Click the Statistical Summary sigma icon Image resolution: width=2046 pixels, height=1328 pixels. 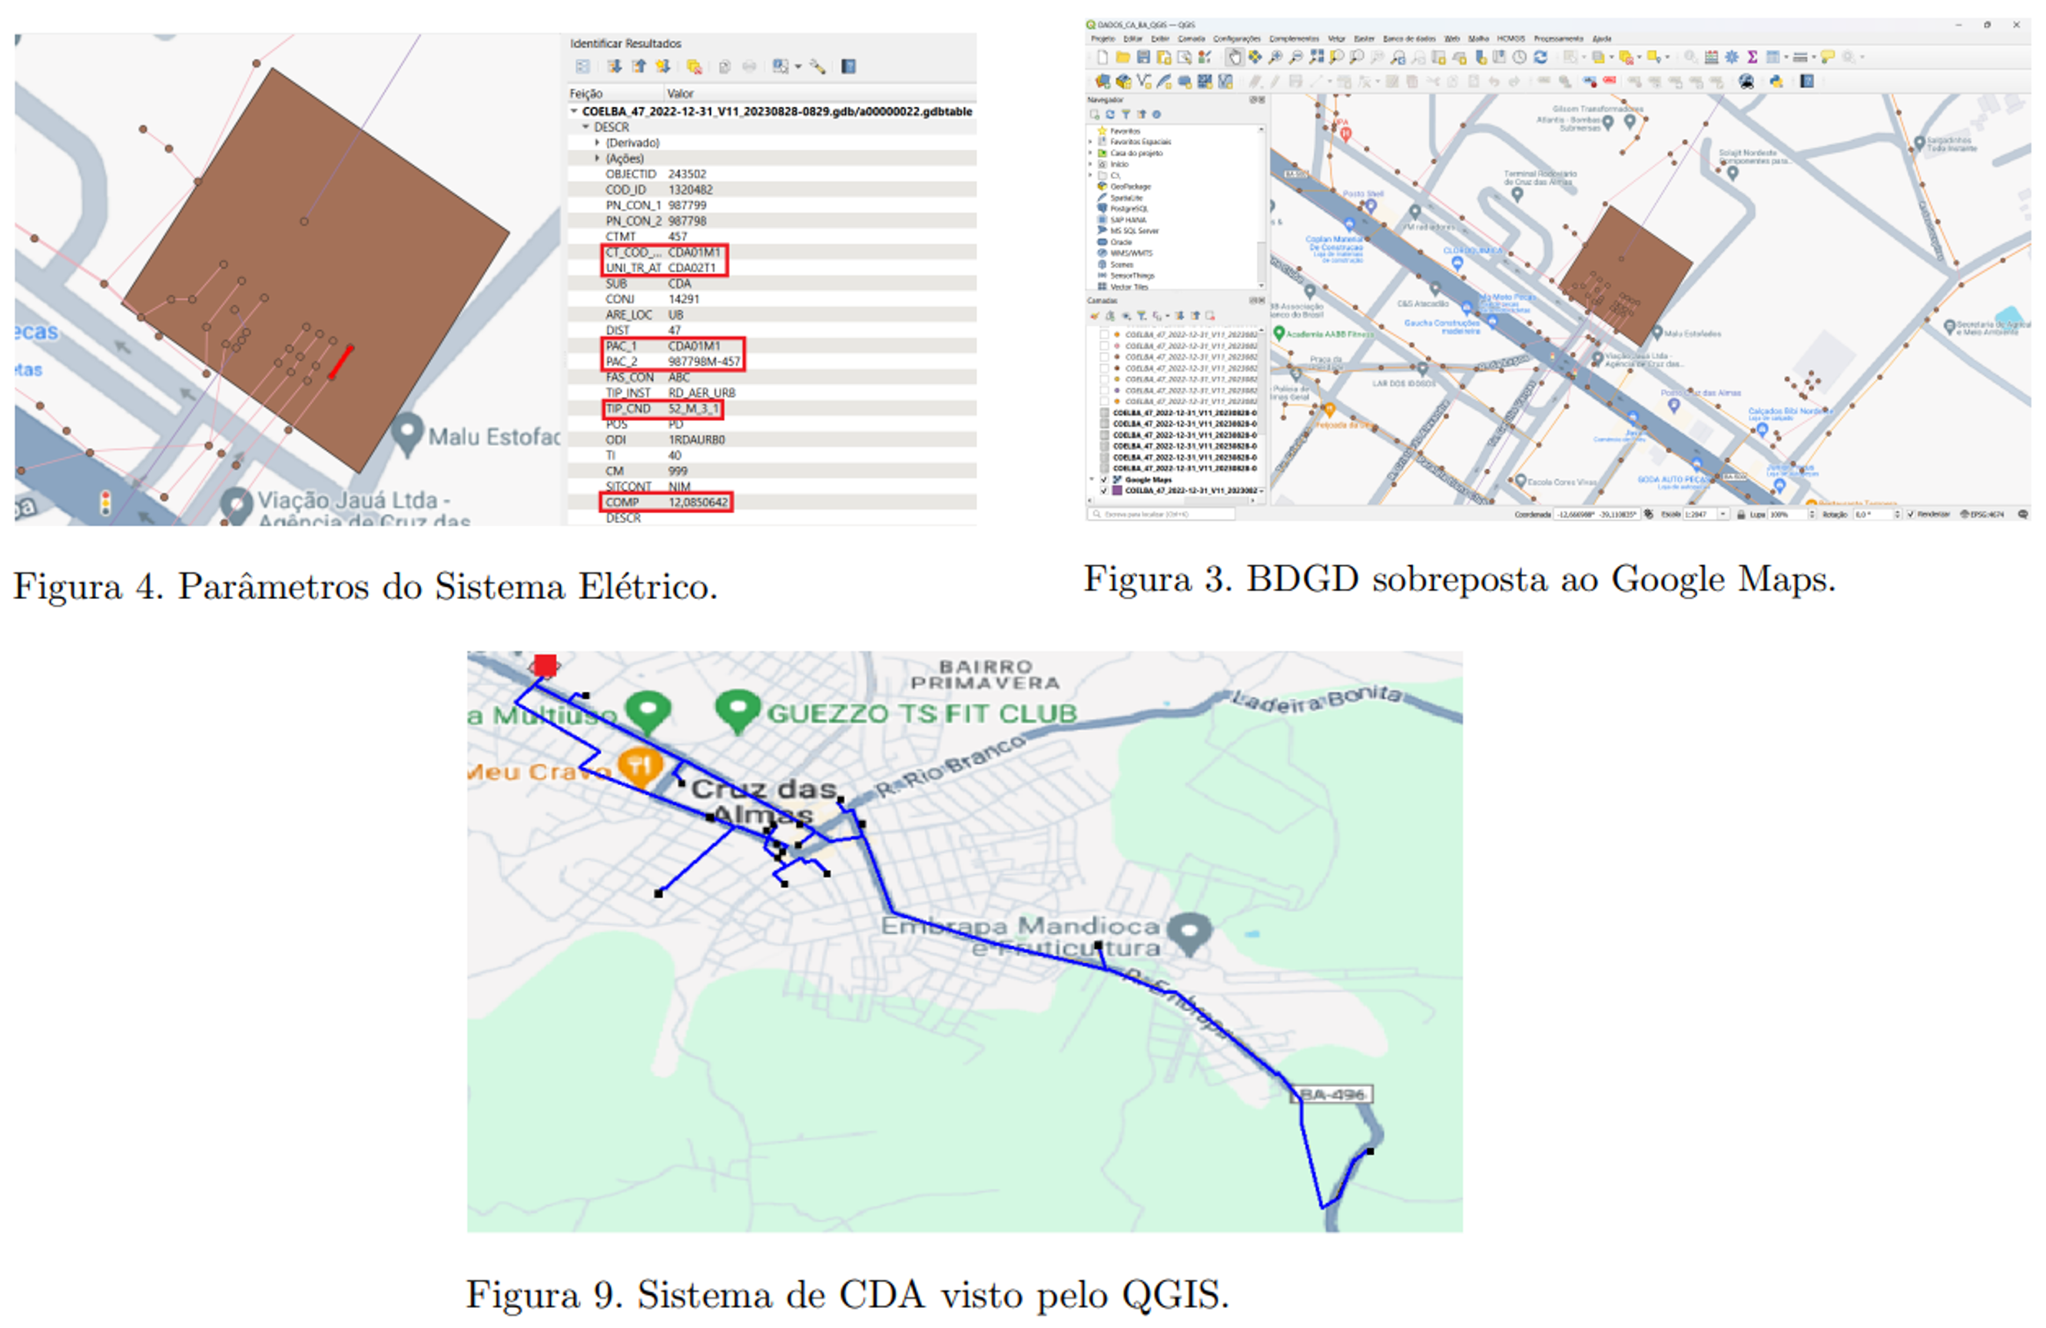click(x=1752, y=58)
